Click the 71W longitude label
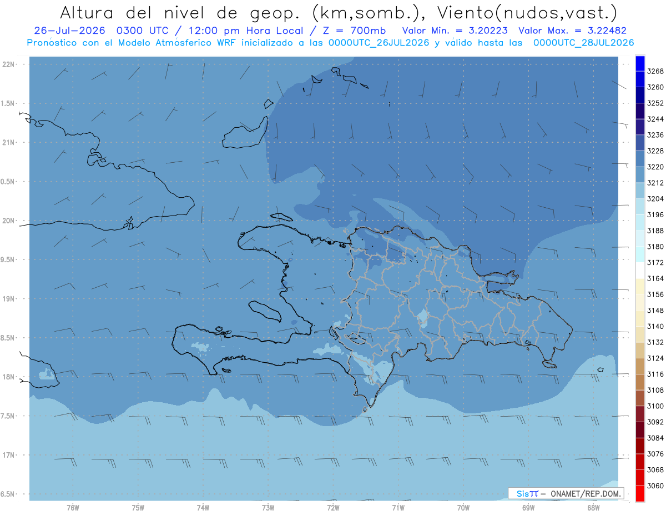This screenshot has height=515, width=666. pyautogui.click(x=398, y=508)
